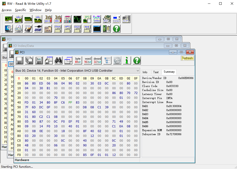237x169 pixels.
Task: Switch to word 16bit display
Action: click(88, 60)
